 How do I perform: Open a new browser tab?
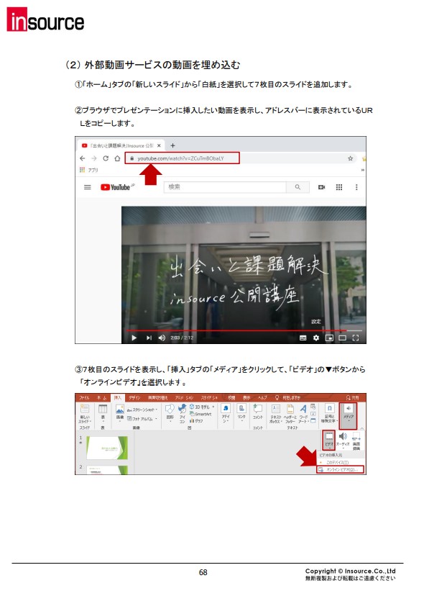172,145
